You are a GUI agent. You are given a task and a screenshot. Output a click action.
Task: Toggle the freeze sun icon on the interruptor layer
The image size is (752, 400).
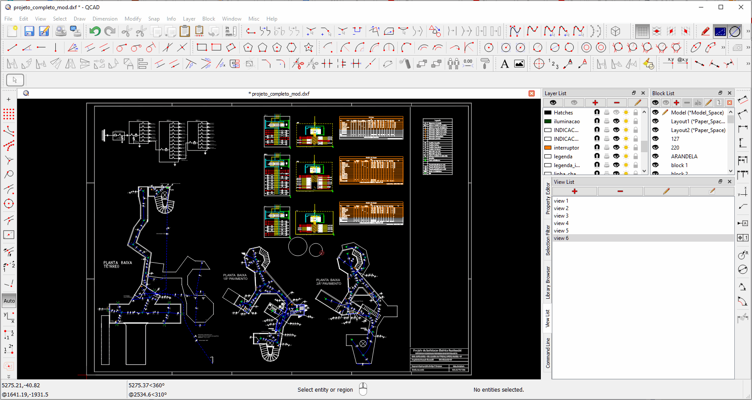626,148
